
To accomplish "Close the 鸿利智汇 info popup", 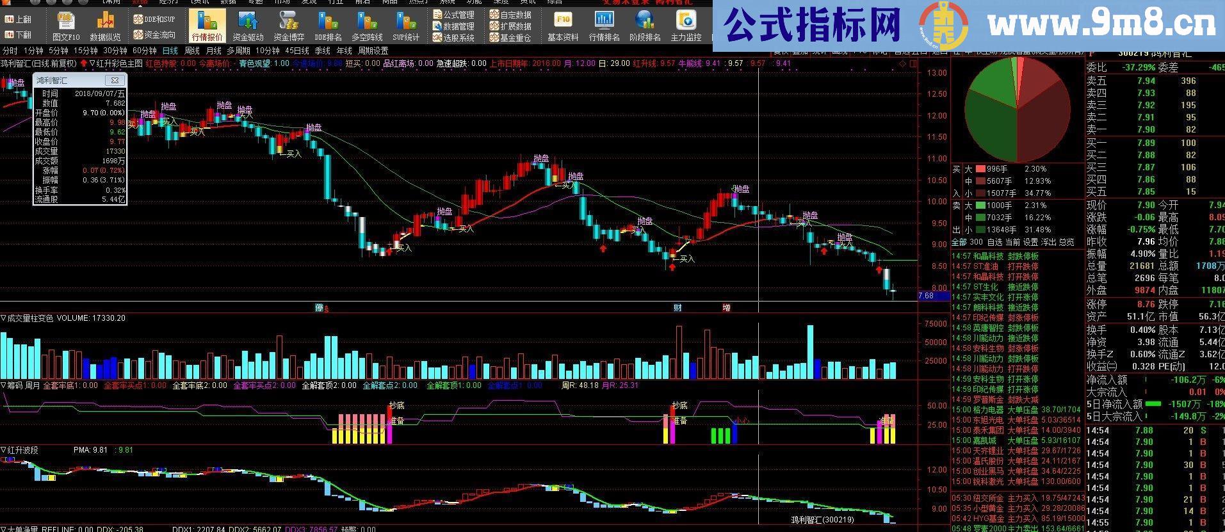I will [115, 81].
